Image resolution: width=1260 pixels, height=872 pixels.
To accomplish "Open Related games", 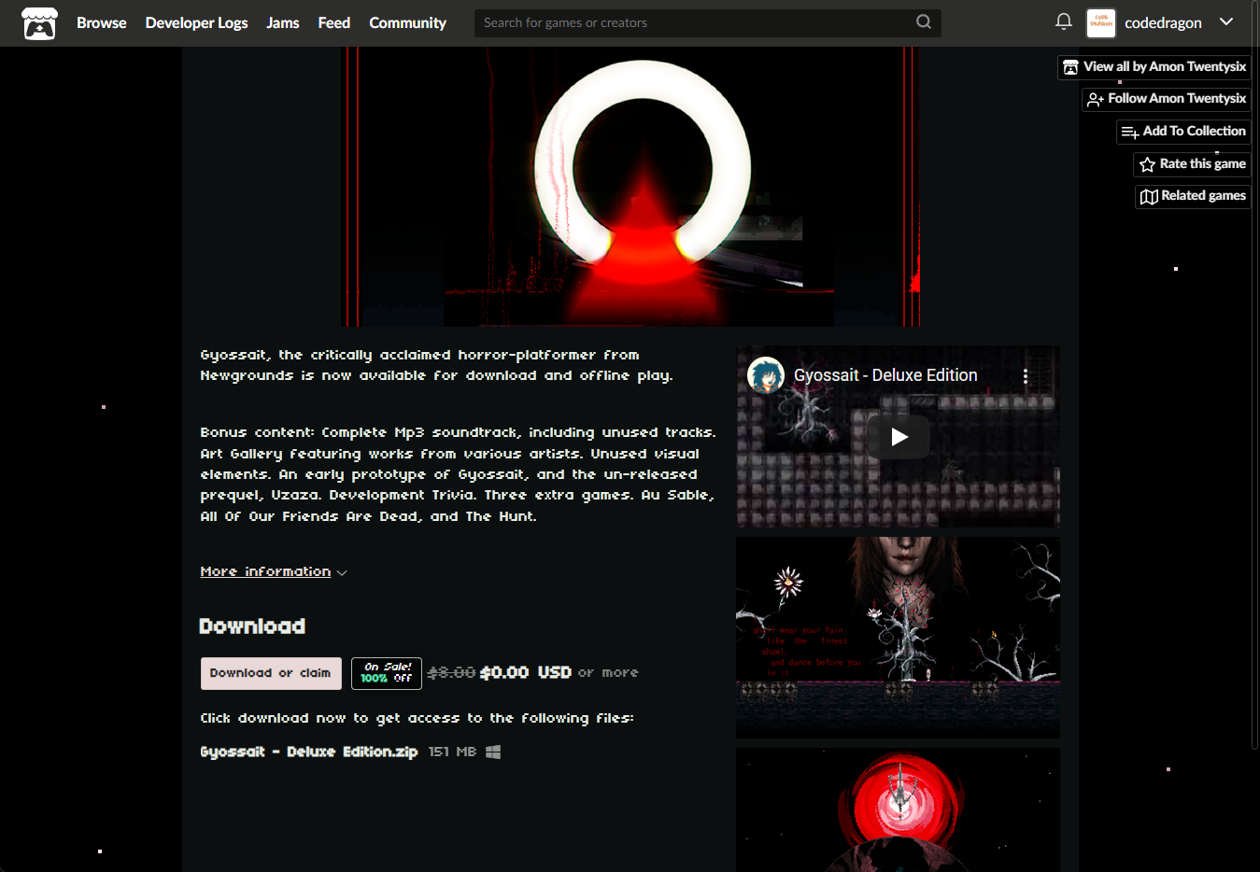I will tap(1193, 196).
